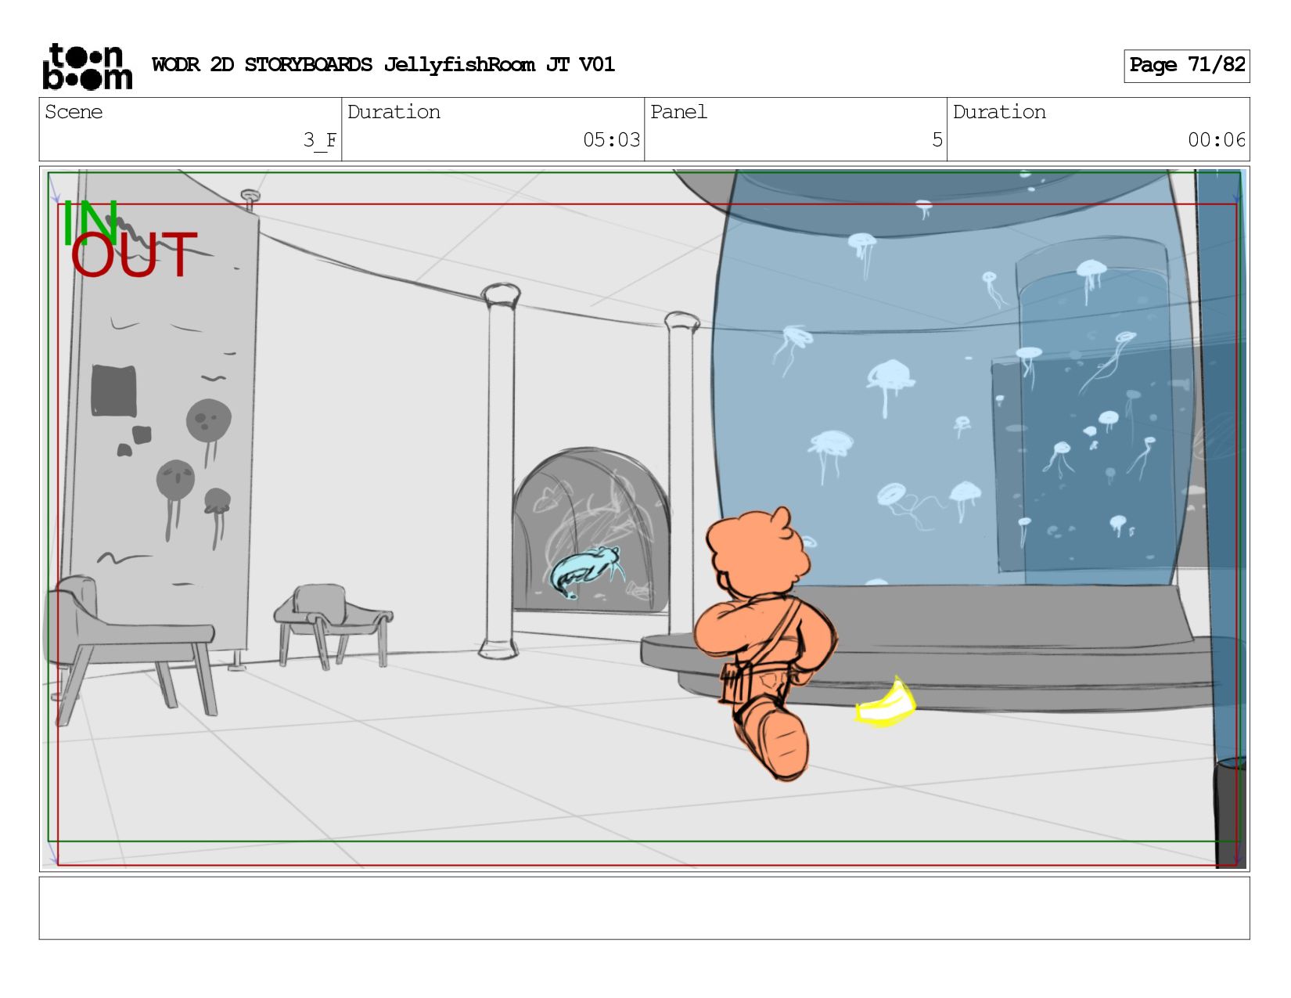Select the storyboard title 'WODR 2D STORYBOARDS JellyfishRoom JT V01'
The height and width of the screenshot is (998, 1291).
pyautogui.click(x=383, y=65)
